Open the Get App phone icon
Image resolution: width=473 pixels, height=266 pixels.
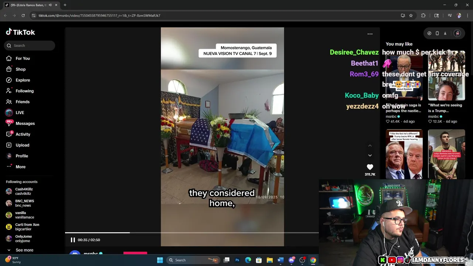click(x=437, y=33)
